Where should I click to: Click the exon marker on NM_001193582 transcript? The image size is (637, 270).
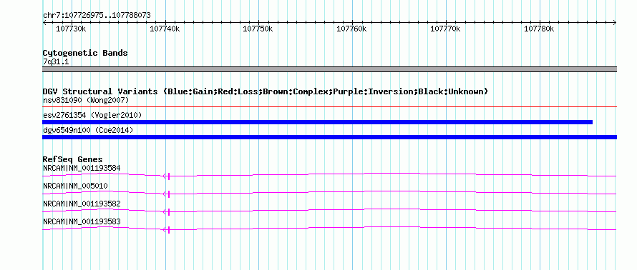click(x=168, y=211)
